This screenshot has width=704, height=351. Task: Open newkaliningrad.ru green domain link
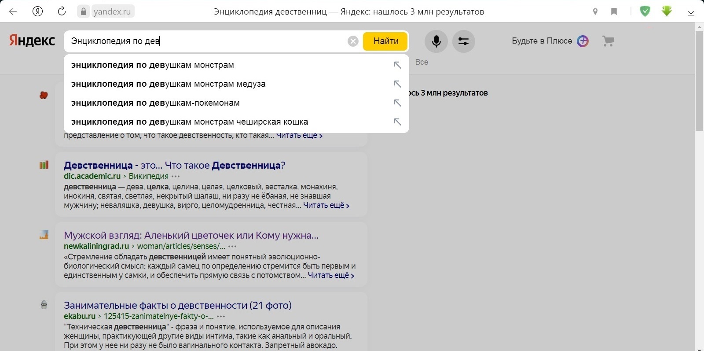96,246
